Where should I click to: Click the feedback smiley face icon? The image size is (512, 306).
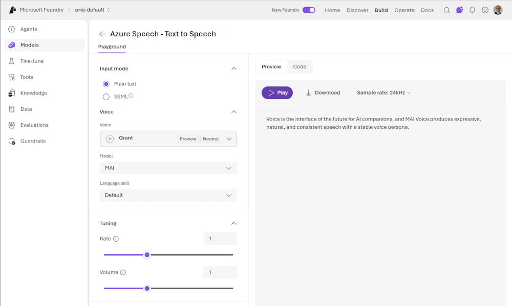pyautogui.click(x=485, y=10)
